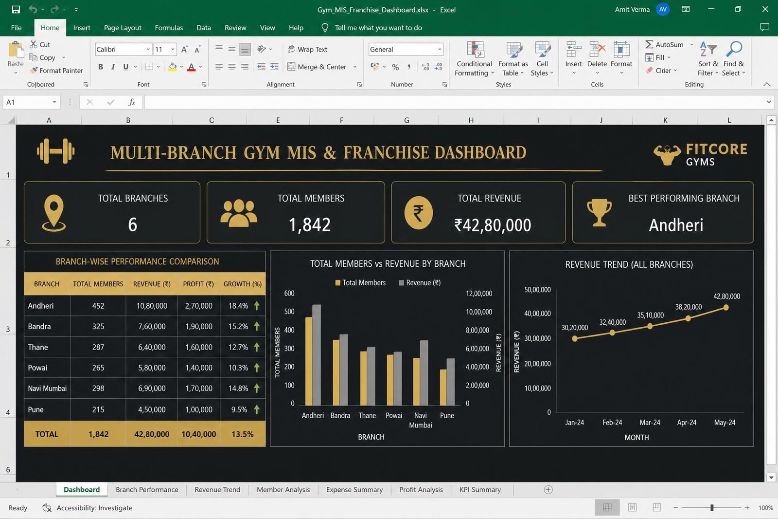Click the Save icon in title bar
Image resolution: width=778 pixels, height=519 pixels.
pyautogui.click(x=16, y=9)
